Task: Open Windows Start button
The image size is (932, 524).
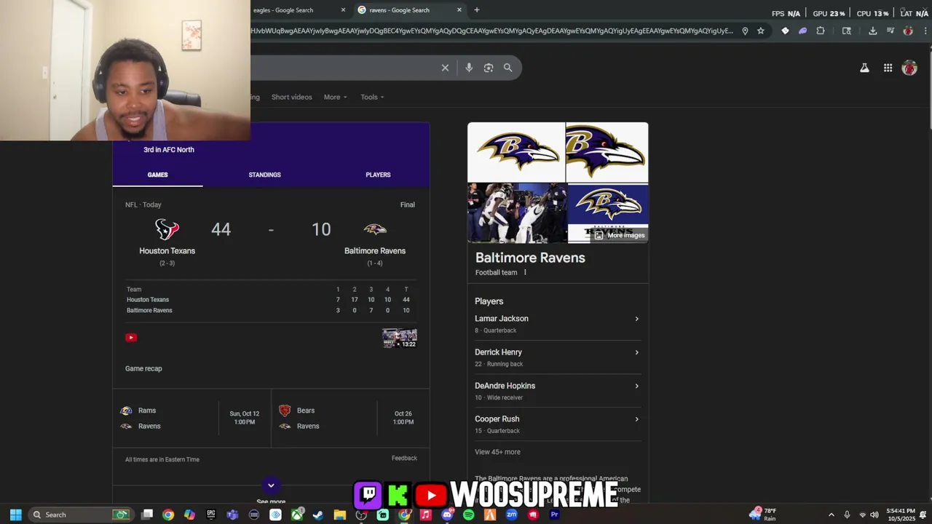Action: tap(15, 515)
